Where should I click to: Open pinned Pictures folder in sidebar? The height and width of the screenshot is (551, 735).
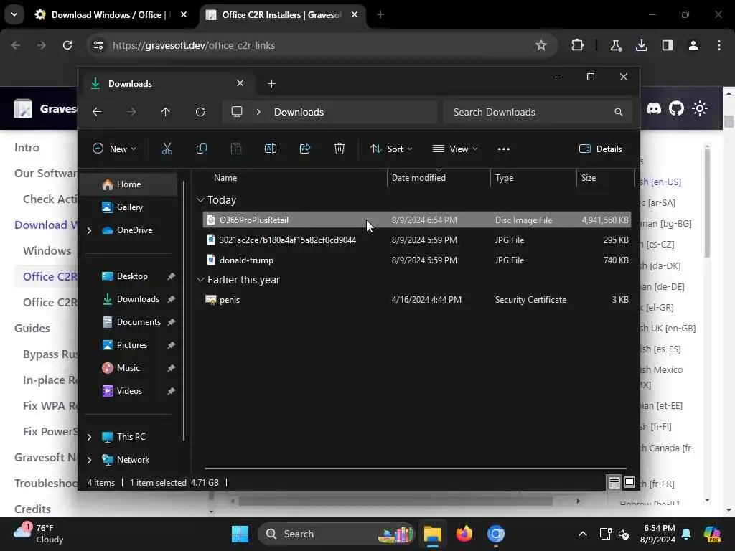(131, 345)
